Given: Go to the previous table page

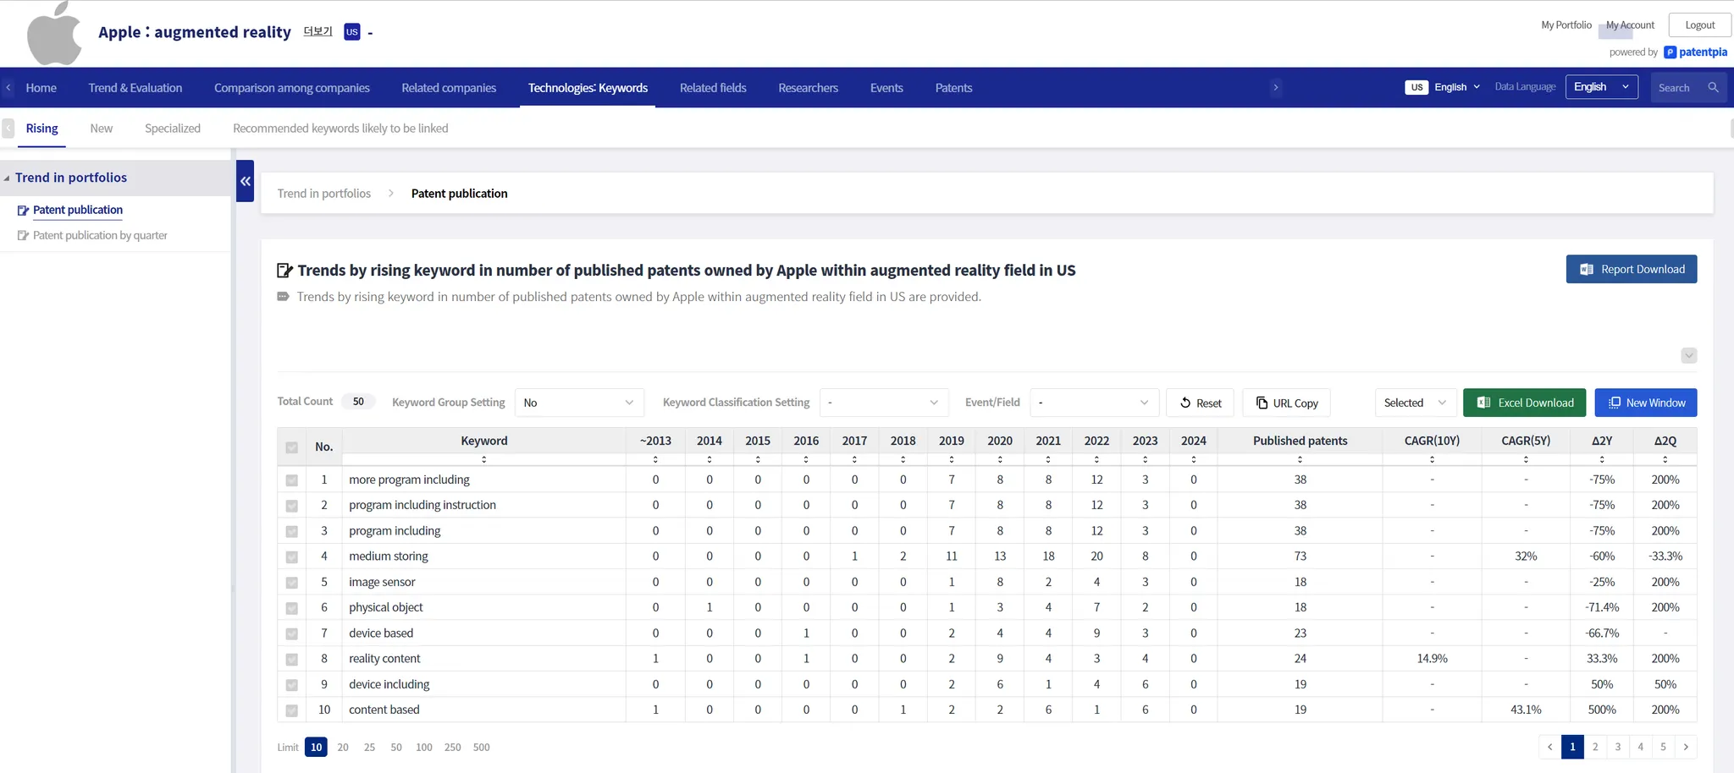Looking at the screenshot, I should pyautogui.click(x=1550, y=747).
